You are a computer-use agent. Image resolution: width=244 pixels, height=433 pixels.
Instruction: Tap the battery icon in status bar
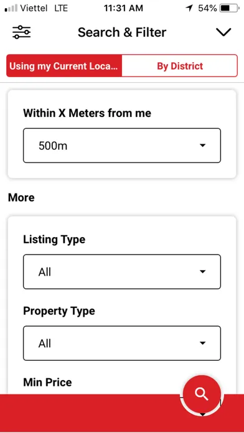point(230,8)
